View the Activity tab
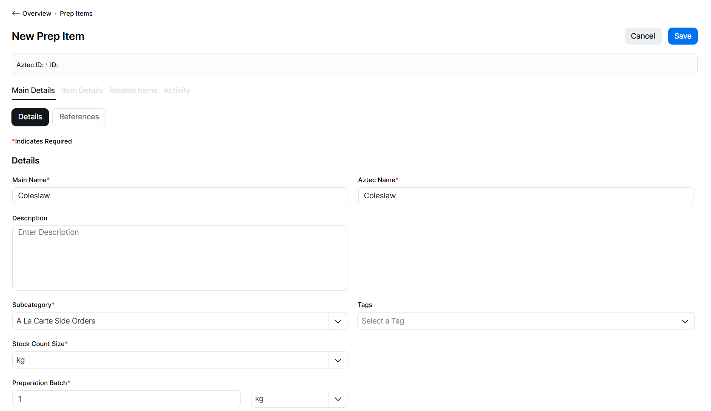Screen dimensions: 711x411 [x=177, y=90]
